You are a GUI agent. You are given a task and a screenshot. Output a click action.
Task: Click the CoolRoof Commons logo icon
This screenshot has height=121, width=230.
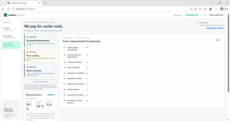pyautogui.click(x=5, y=15)
